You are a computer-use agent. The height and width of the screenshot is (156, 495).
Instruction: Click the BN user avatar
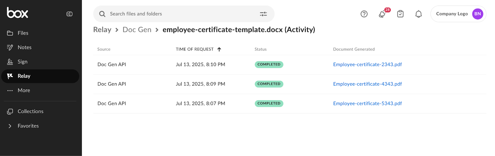(x=477, y=14)
